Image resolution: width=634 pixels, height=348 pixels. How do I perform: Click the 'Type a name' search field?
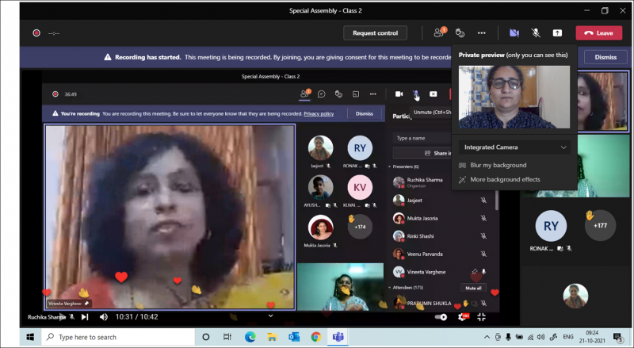tap(422, 138)
